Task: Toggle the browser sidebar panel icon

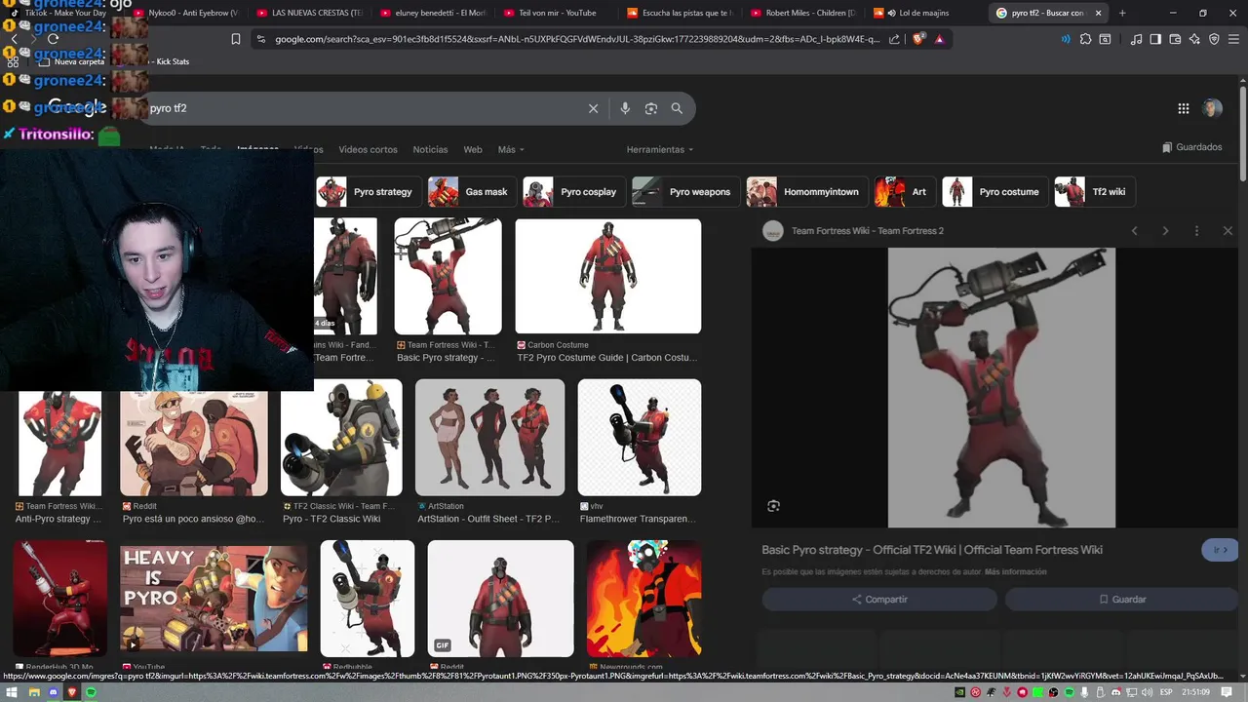Action: pos(1155,39)
